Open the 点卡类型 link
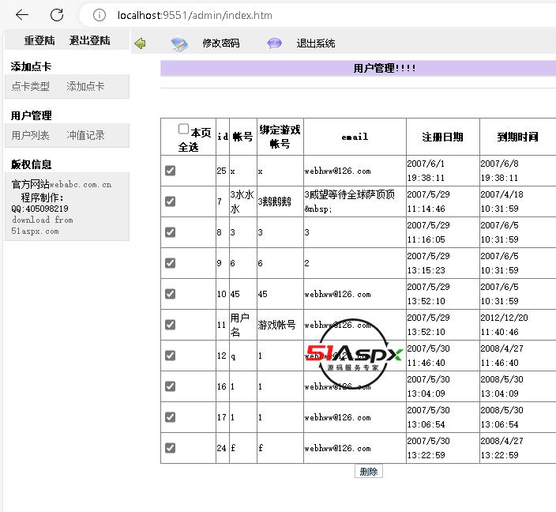 tap(31, 86)
